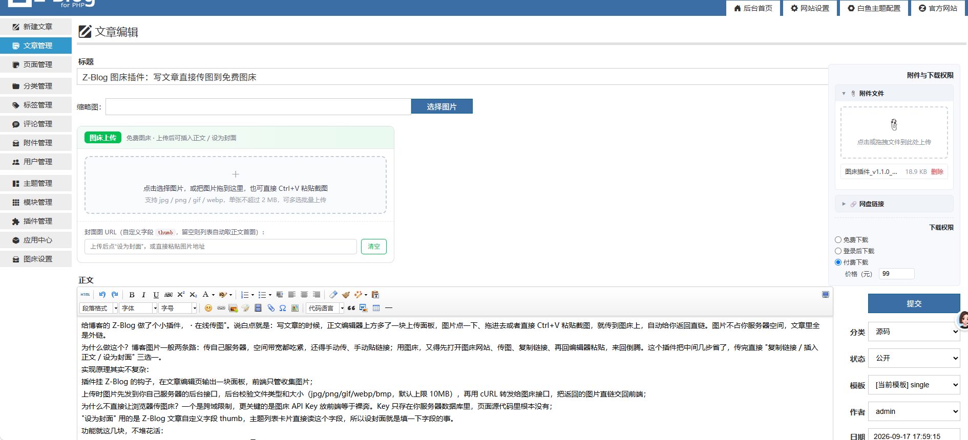Insert a video with filmstrip icon
968x440 pixels.
coord(258,308)
